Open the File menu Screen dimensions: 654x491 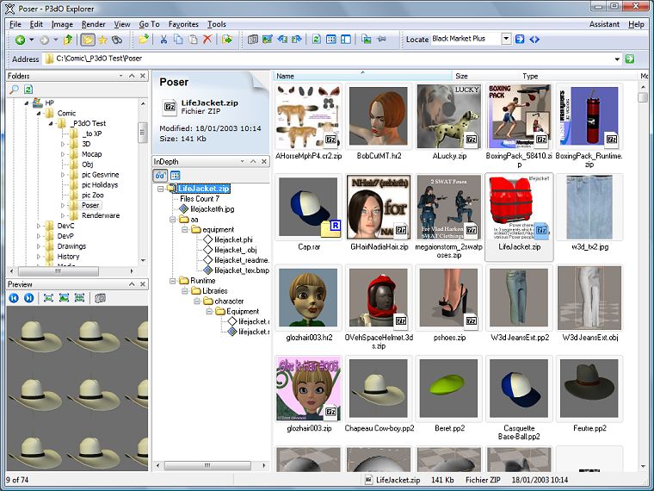pos(15,24)
